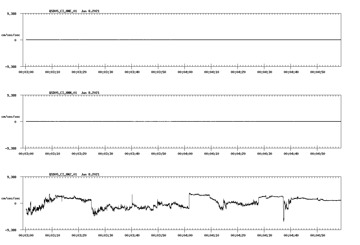The image size is (360, 245).
Task: Click 00:03:10 label under HNN plot
Action: click(52, 154)
